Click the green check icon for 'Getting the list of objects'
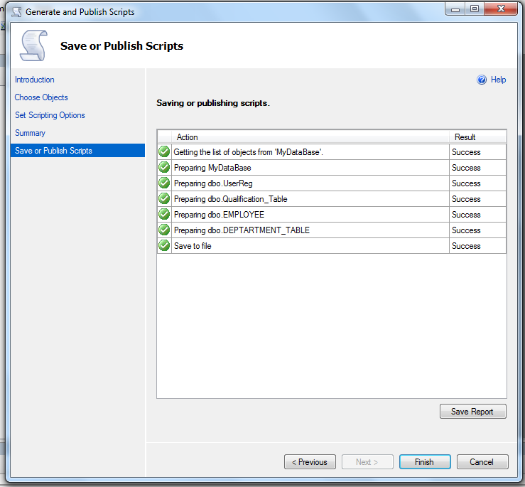 164,152
